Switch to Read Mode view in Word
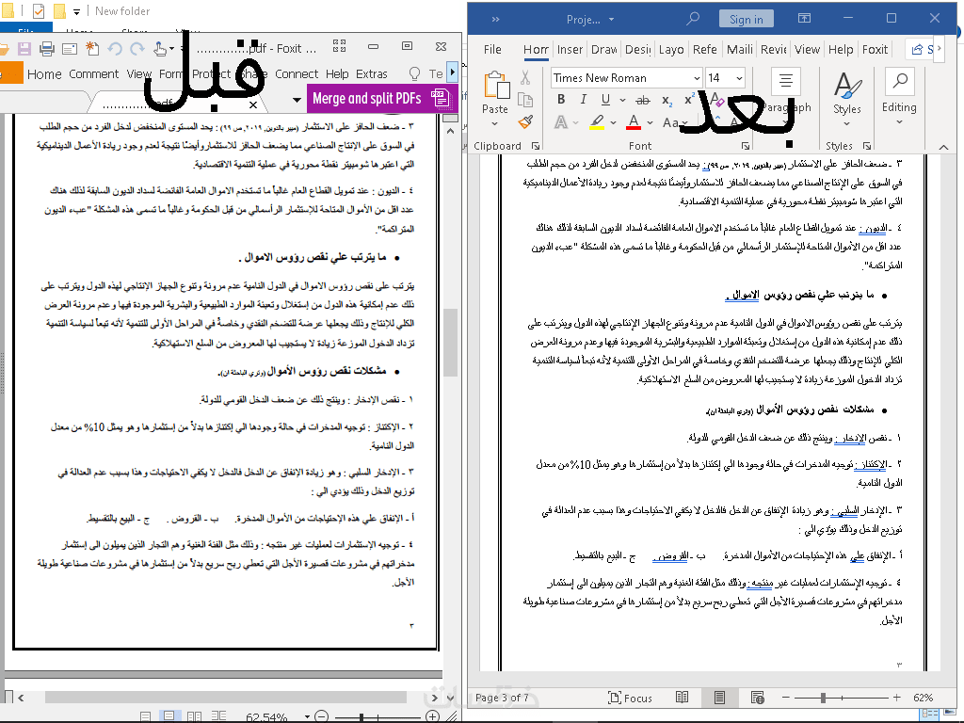 pos(682,698)
